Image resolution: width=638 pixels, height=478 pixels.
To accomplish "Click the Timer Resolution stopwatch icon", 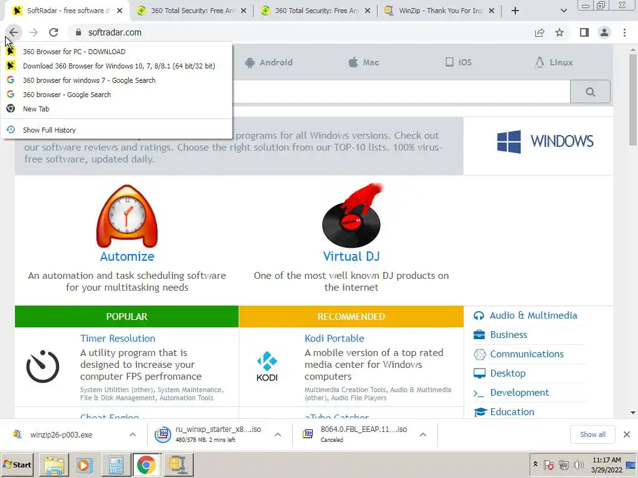I will (43, 366).
